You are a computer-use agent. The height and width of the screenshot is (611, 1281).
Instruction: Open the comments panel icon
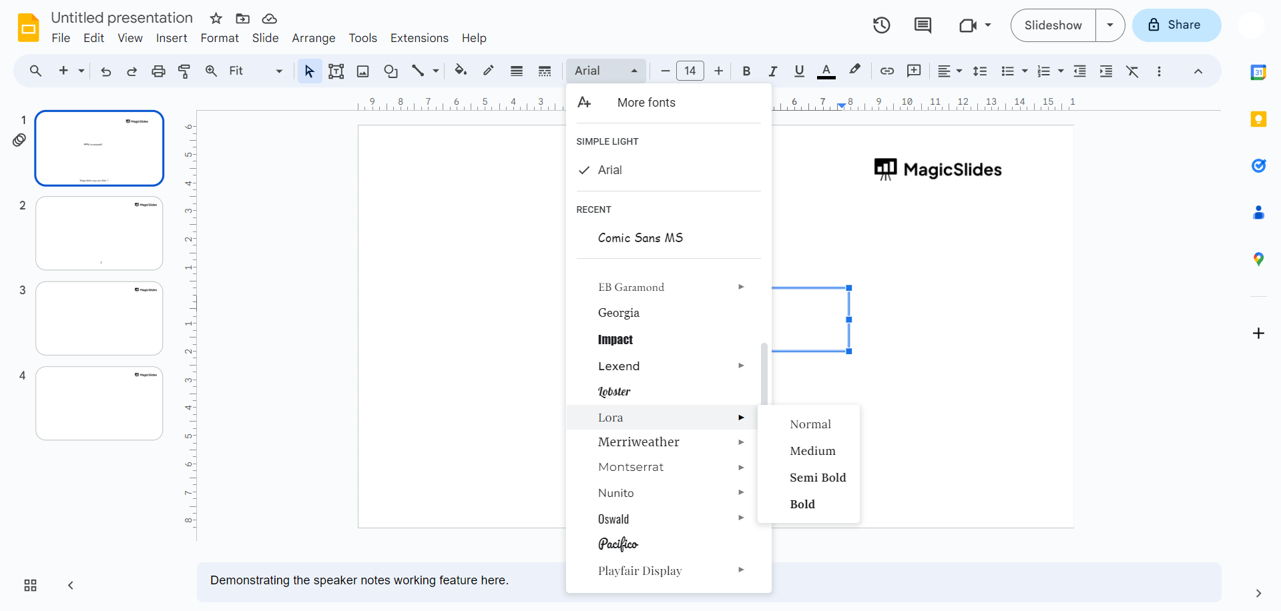(923, 25)
